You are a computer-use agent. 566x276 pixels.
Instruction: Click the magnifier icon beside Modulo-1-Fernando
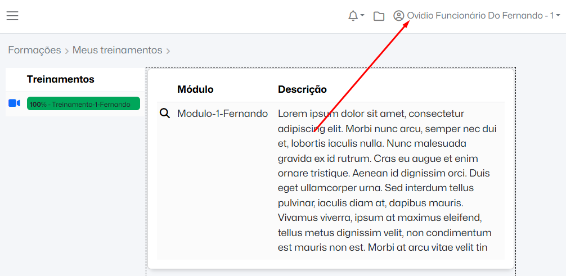[165, 114]
